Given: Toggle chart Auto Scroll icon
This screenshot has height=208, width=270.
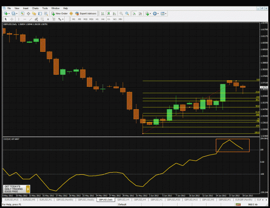Looking at the screenshot, I should point(134,13).
